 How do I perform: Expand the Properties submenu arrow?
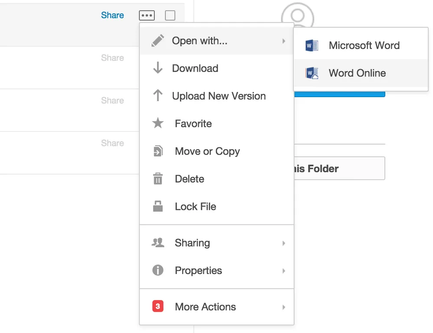(284, 271)
